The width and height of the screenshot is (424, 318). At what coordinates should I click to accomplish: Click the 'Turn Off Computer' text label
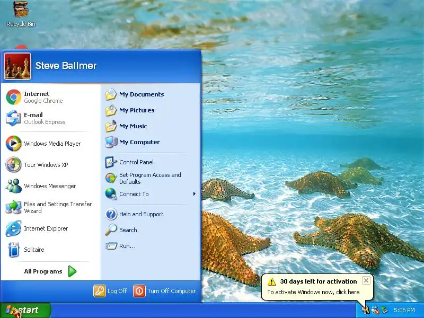171,291
